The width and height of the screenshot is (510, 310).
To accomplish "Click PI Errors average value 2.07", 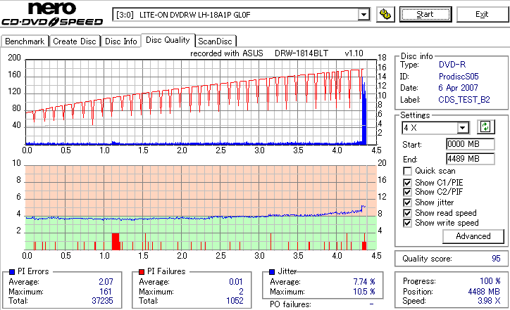I will point(106,282).
